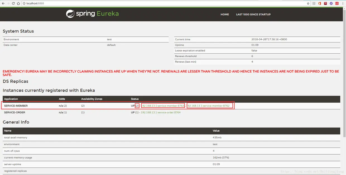Screen dimensions: 346x175
Task: Open instance link service-order:8764
Action: click(x=161, y=112)
